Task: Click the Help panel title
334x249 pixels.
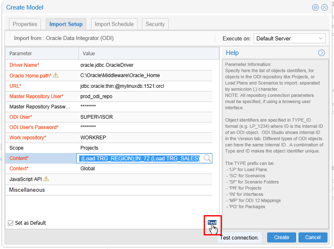Action: pos(232,53)
